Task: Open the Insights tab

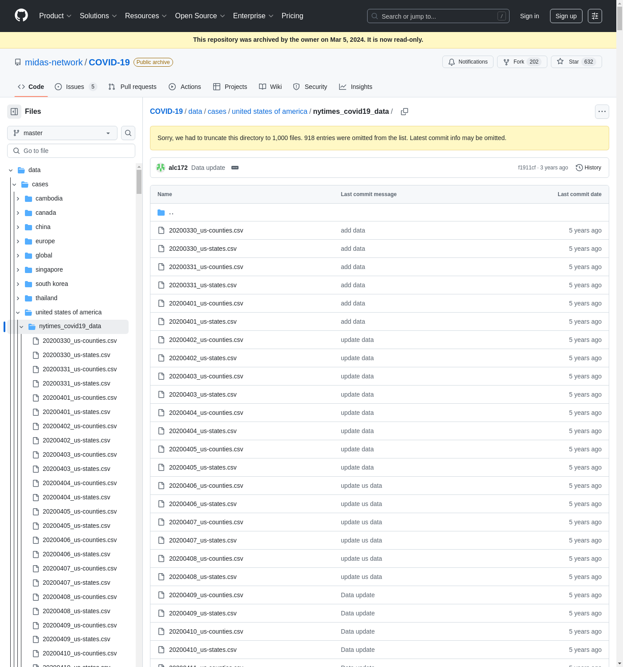Action: pyautogui.click(x=356, y=87)
